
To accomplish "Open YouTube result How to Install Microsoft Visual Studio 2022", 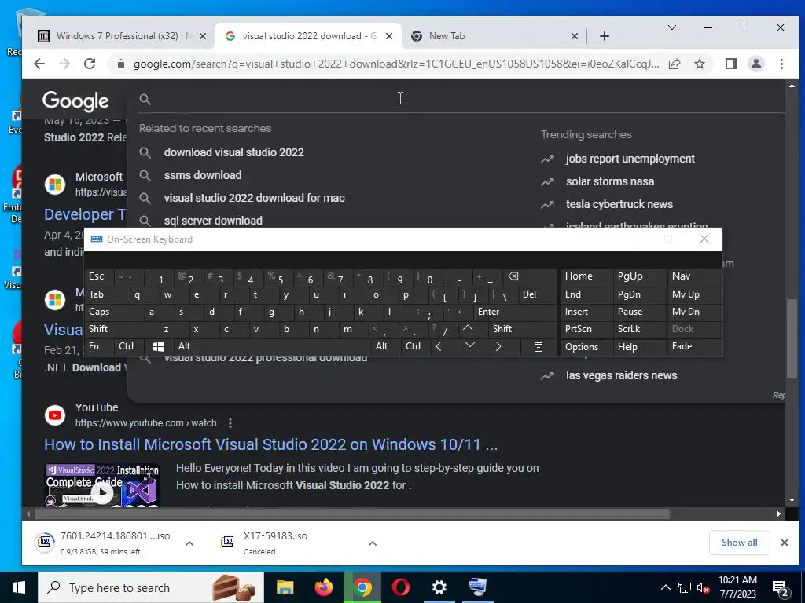I will pyautogui.click(x=270, y=444).
